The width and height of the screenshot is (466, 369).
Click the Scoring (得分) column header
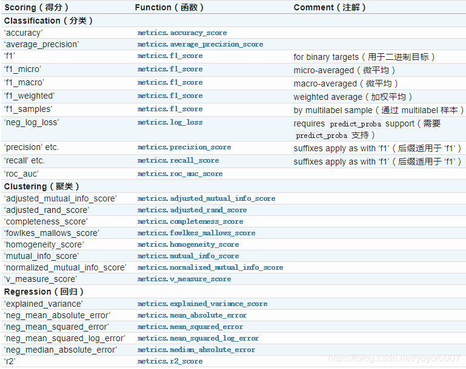coord(36,7)
